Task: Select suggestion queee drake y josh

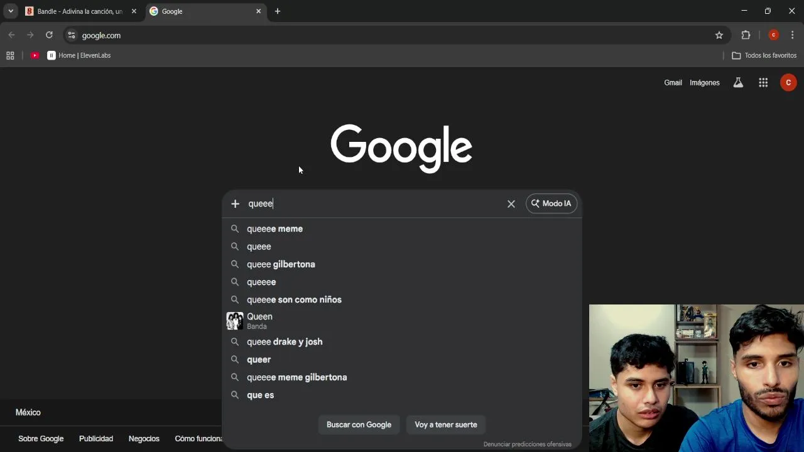Action: (402, 342)
